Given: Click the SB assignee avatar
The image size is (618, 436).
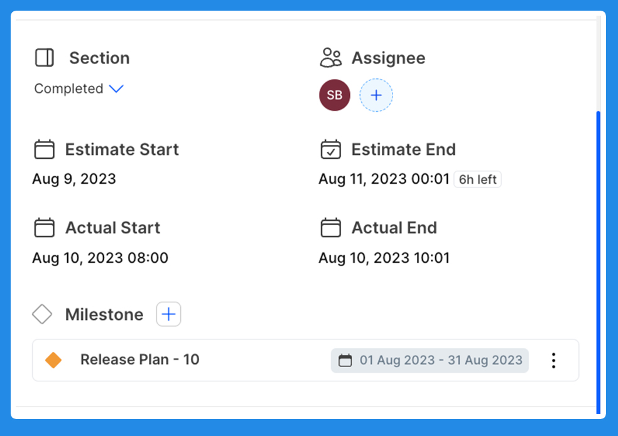Looking at the screenshot, I should 334,95.
